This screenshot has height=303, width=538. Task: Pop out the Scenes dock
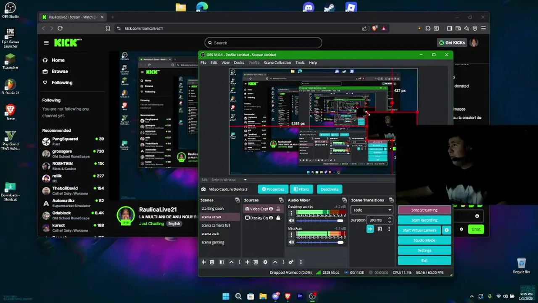(x=237, y=200)
